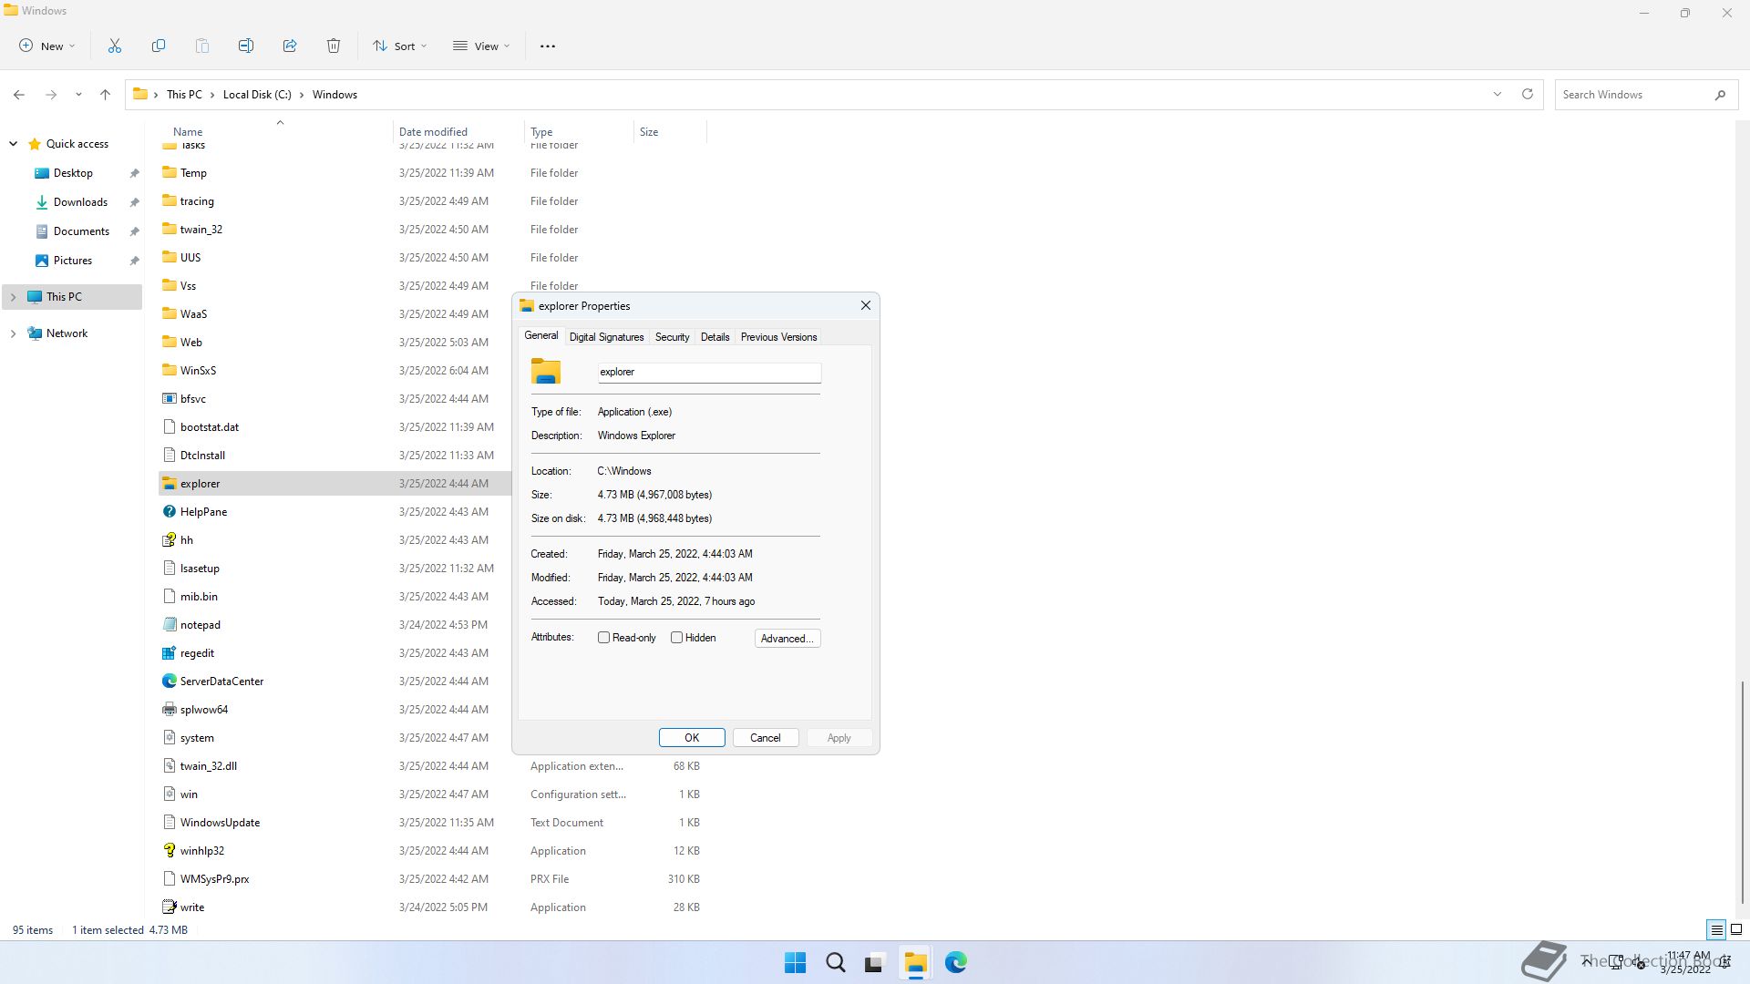Click the vertical scrollbar thumb in the file list
Image resolution: width=1750 pixels, height=984 pixels.
coord(1742,793)
